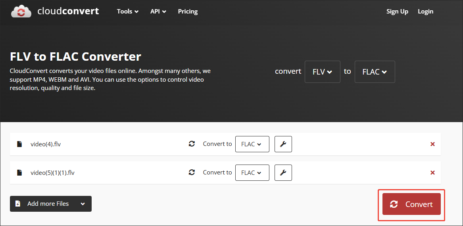
Task: Open the Tools menu
Action: coord(128,11)
